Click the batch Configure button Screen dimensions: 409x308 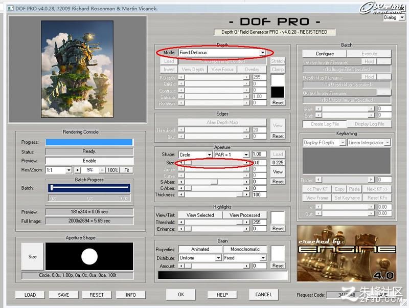325,54
